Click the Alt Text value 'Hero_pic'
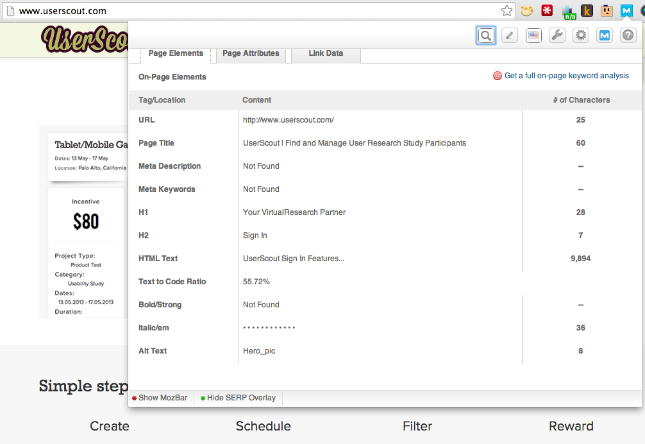The image size is (645, 444). click(259, 351)
